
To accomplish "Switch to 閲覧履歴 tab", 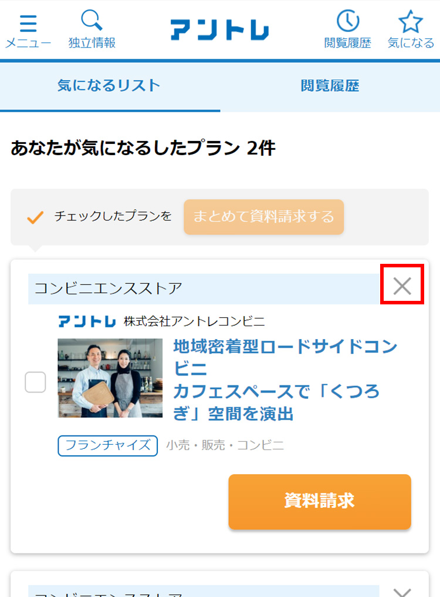I will [330, 86].
